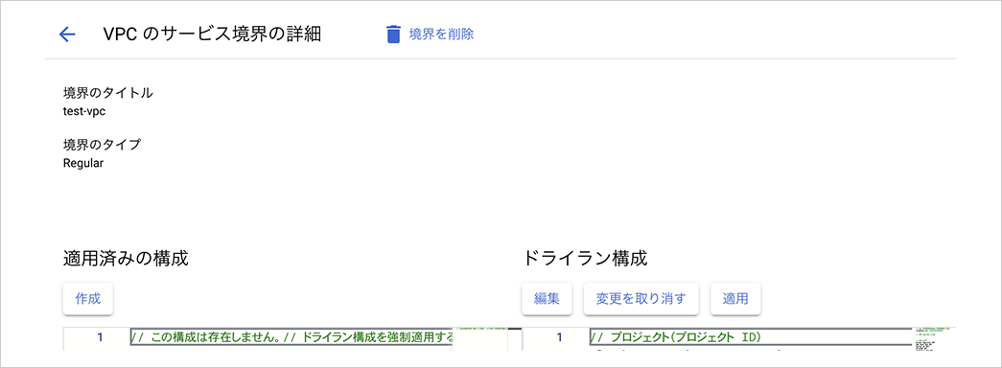Click the Regular perimeter type value

[83, 163]
